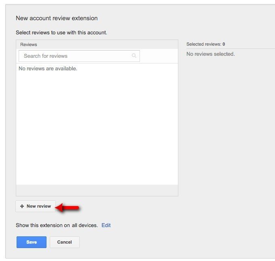Click the 'No reviews are available.' text
275x261 pixels.
tap(48, 69)
